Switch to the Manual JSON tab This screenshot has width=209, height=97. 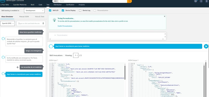tap(24, 17)
